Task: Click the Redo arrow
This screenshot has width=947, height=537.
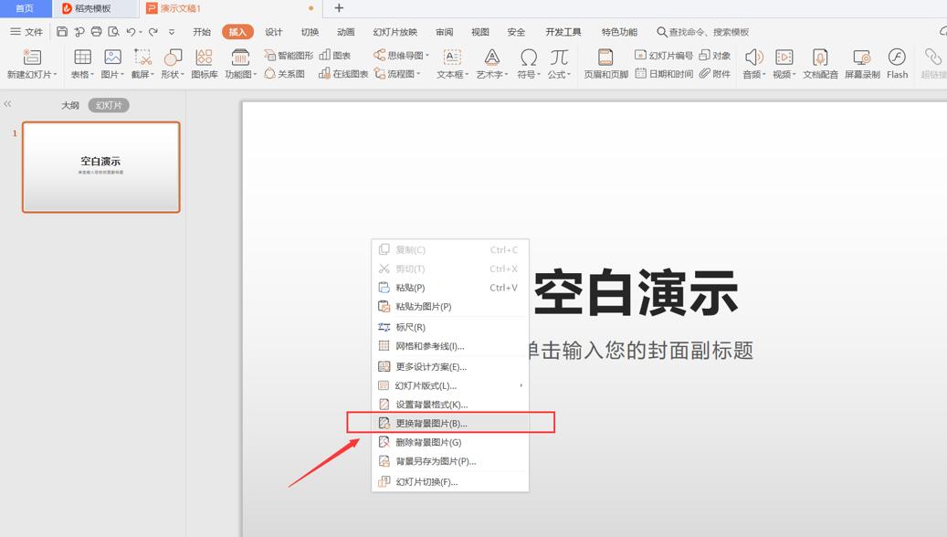Action: pos(153,31)
